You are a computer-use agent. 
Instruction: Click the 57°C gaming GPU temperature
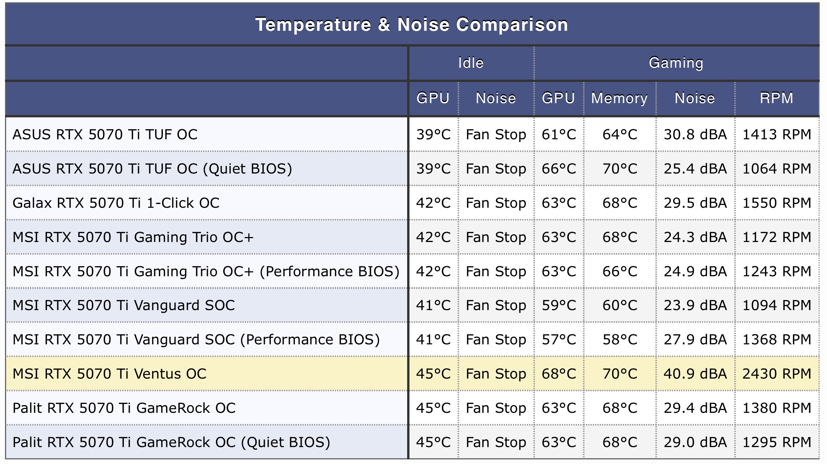click(x=559, y=340)
